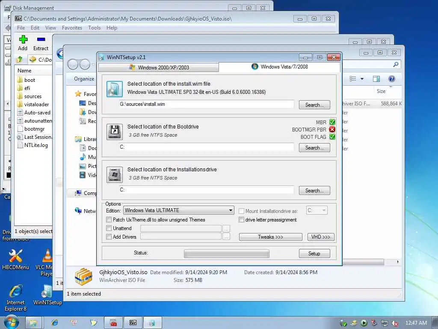
Task: Open the Edition dropdown Windows Vista ULTIMATE
Action: click(x=178, y=210)
